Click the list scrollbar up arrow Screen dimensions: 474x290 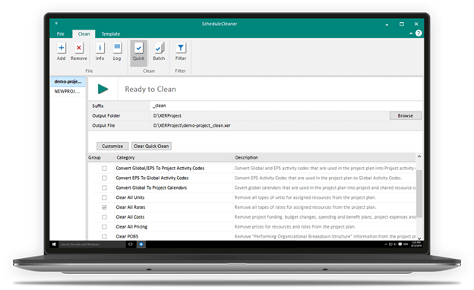(x=419, y=156)
